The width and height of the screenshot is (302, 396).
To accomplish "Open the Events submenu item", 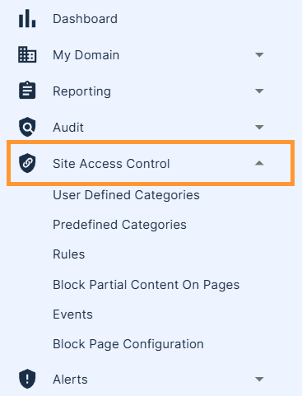I will (72, 314).
